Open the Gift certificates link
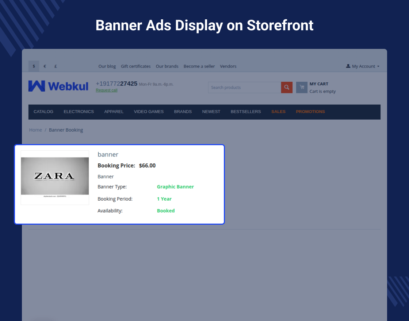The width and height of the screenshot is (409, 321). (x=135, y=66)
